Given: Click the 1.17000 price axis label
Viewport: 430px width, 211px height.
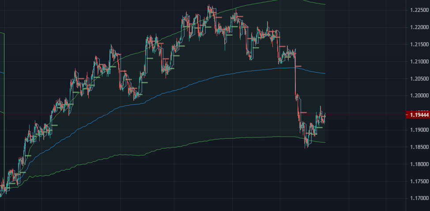Looking at the screenshot, I should point(419,198).
